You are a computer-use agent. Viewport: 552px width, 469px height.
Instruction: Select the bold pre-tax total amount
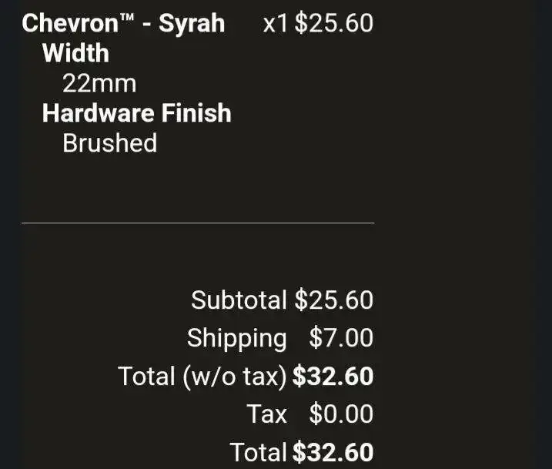pos(333,376)
